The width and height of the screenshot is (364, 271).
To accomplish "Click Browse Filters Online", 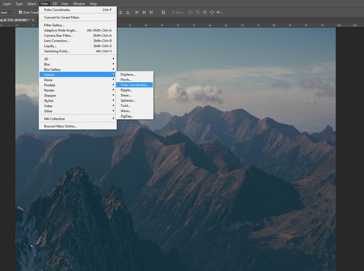I will [x=60, y=126].
